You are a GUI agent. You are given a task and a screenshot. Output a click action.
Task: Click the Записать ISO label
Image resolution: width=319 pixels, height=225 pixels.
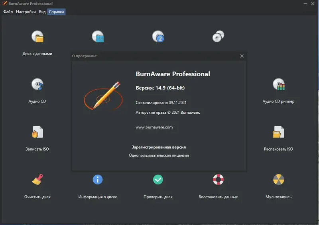click(x=37, y=149)
